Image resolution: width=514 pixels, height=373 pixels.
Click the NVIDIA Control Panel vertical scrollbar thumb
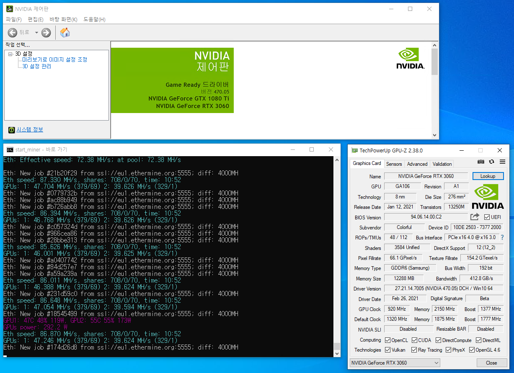pos(434,62)
